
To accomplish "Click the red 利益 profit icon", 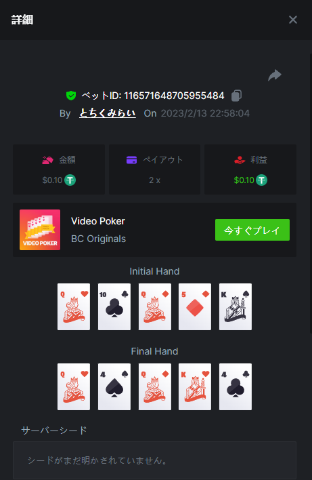I will pyautogui.click(x=240, y=160).
